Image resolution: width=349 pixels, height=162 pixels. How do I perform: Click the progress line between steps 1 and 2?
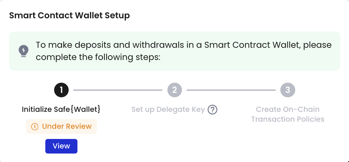pos(118,90)
